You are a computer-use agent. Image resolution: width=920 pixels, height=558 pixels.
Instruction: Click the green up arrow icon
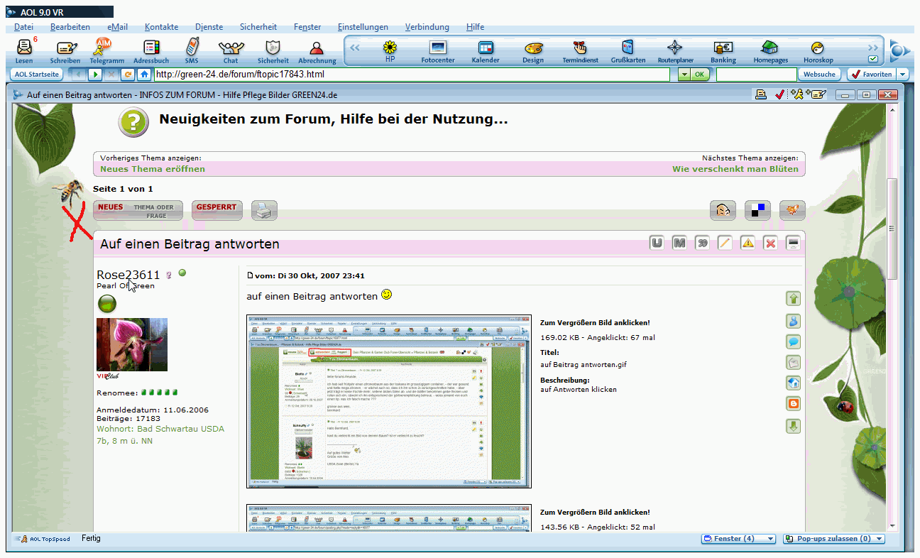click(x=794, y=299)
